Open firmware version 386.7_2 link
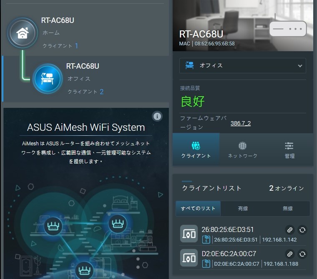 point(241,123)
